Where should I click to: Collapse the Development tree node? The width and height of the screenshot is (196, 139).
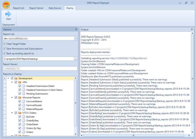pos(8,78)
